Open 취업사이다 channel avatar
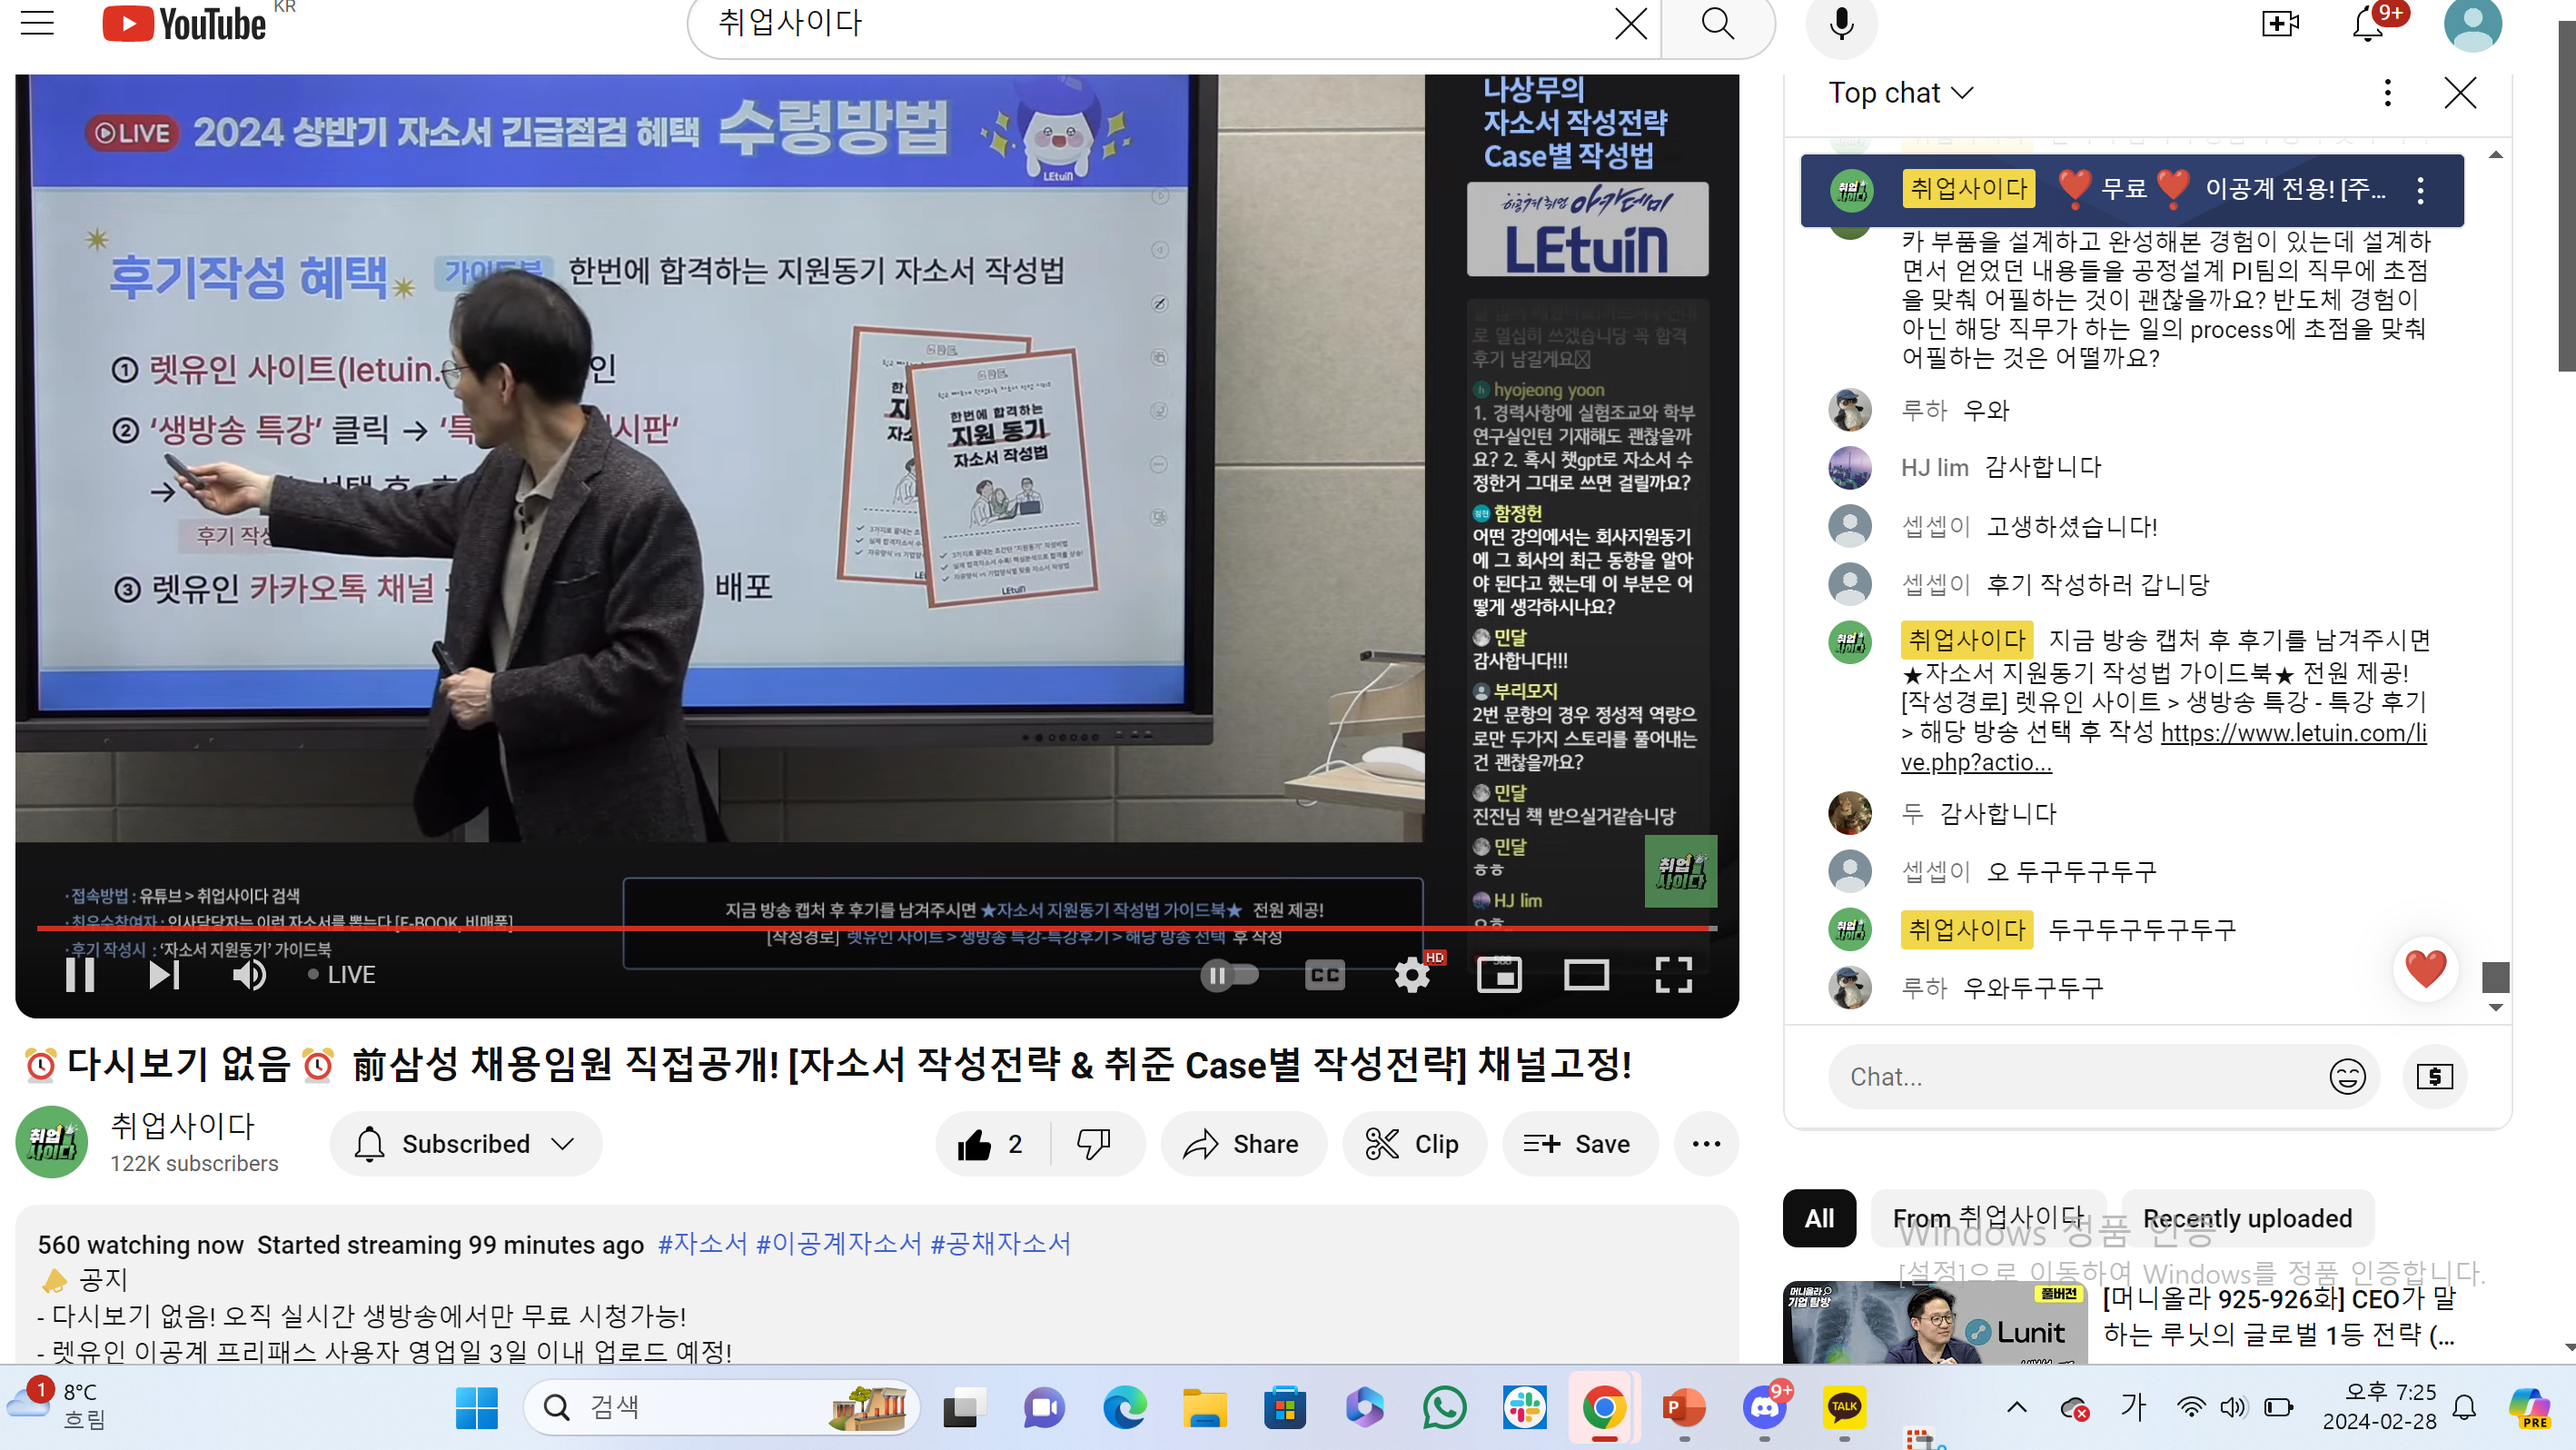Image resolution: width=2576 pixels, height=1450 pixels. pos(52,1142)
